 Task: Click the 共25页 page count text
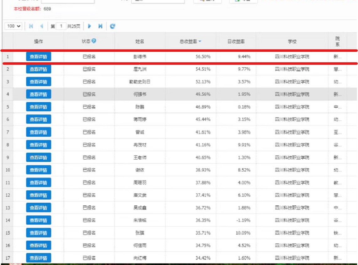click(x=74, y=26)
